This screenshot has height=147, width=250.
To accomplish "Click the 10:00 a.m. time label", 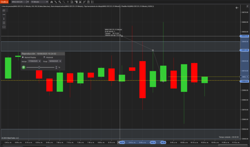I will [184, 142].
